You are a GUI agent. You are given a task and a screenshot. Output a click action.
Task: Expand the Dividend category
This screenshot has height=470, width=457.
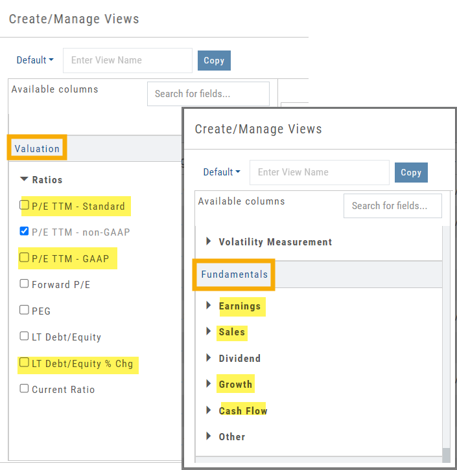[x=209, y=358]
